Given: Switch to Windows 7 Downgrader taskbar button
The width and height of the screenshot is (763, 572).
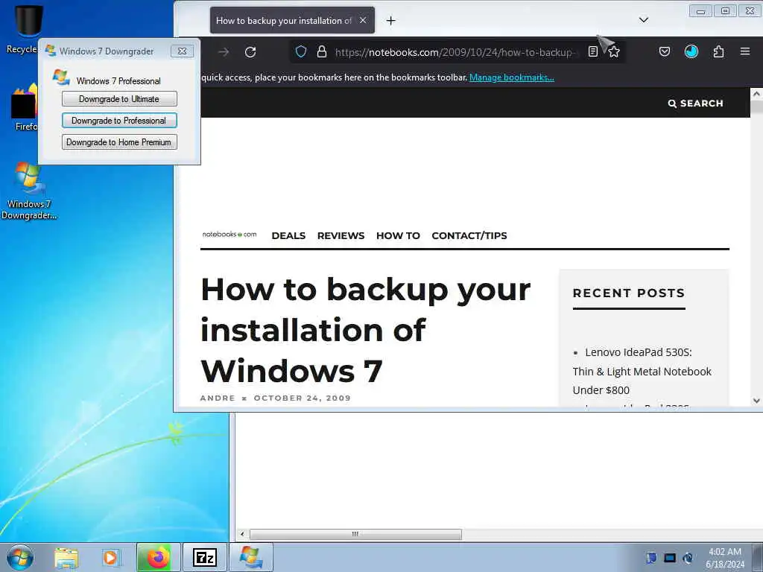Looking at the screenshot, I should click(251, 557).
